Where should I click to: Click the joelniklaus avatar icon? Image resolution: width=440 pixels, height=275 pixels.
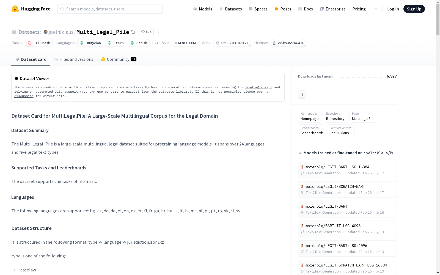46,32
